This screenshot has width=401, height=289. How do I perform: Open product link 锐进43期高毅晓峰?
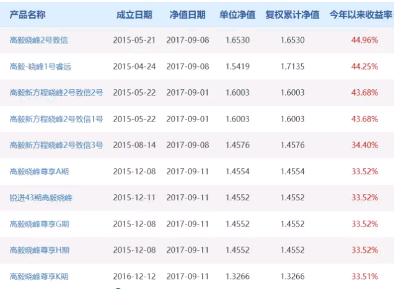[x=41, y=198]
